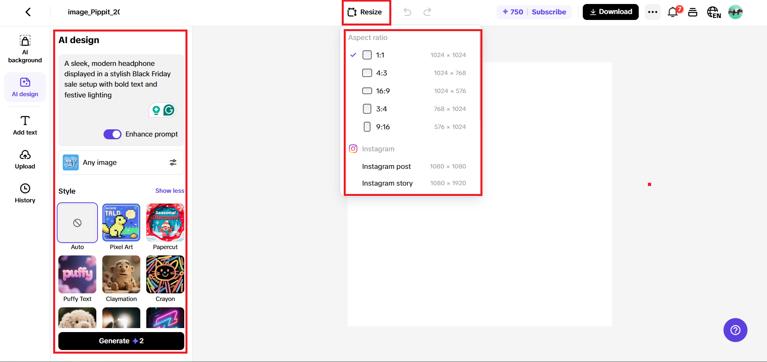Open the help question mark button

[x=735, y=330]
